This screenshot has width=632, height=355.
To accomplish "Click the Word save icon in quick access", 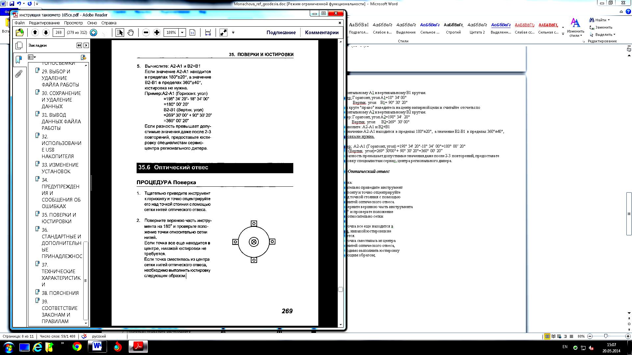I will tap(12, 4).
